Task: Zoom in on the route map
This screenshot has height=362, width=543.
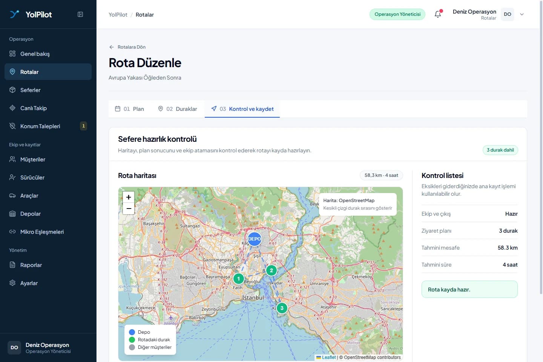Action: 129,197
